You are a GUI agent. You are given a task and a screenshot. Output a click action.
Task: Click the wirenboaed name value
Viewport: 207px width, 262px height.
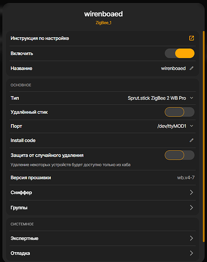point(173,68)
